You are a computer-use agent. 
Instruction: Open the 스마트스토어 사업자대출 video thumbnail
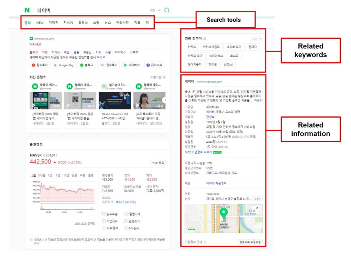click(149, 101)
